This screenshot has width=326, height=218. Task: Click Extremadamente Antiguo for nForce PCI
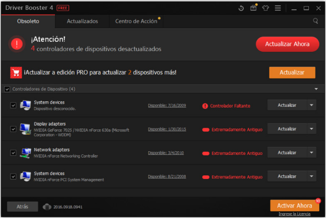coord(237,177)
